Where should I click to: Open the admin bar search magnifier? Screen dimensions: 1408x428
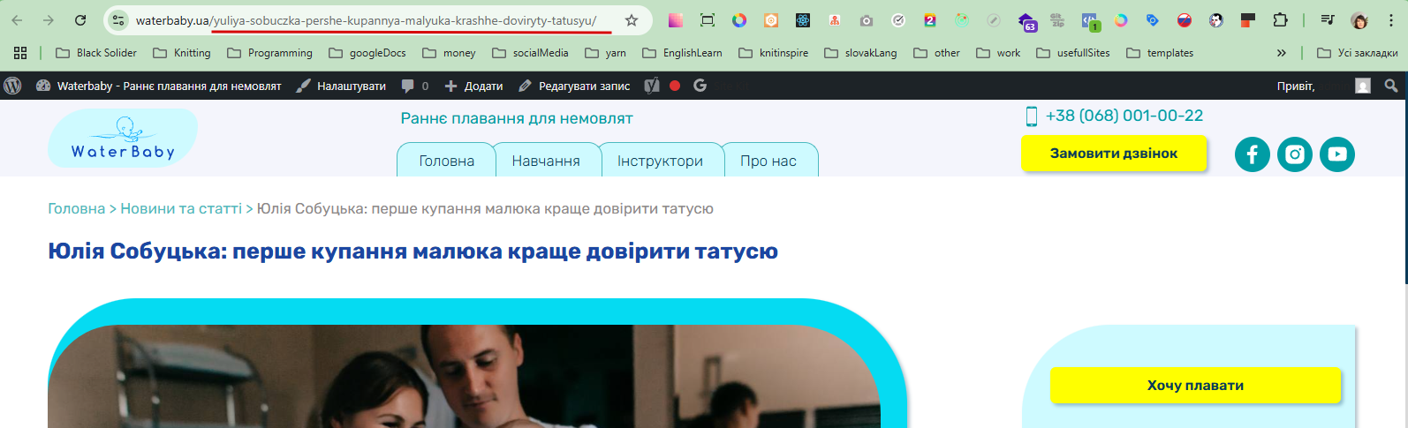[1391, 86]
